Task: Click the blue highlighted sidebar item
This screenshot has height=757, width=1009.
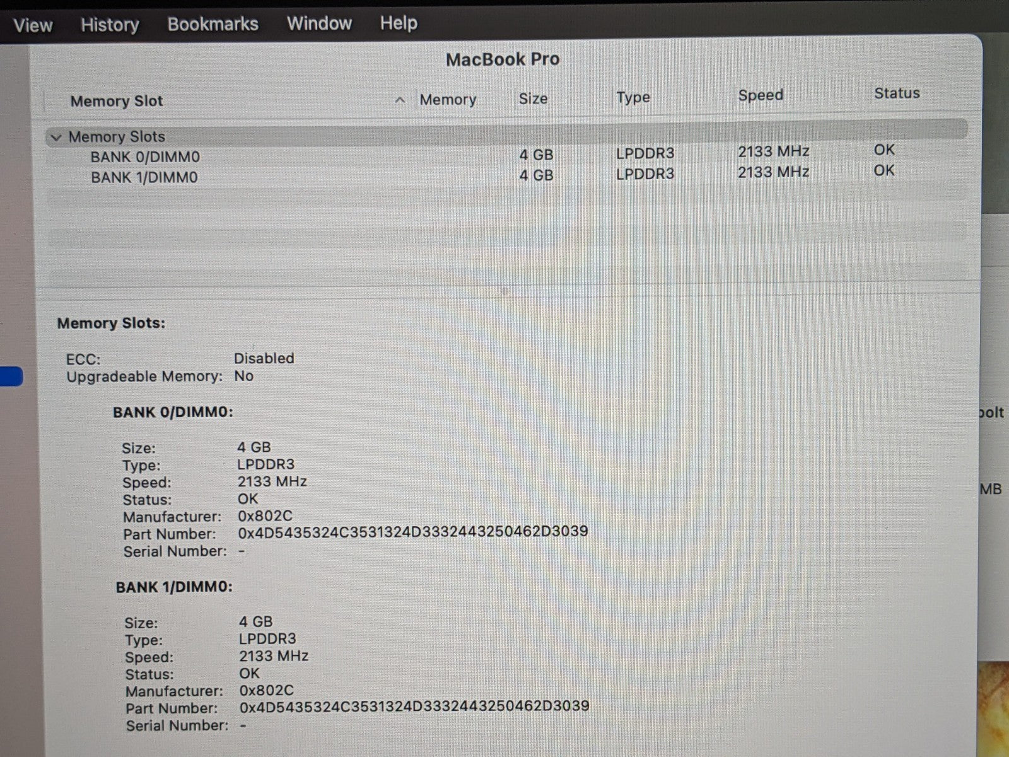Action: tap(11, 377)
